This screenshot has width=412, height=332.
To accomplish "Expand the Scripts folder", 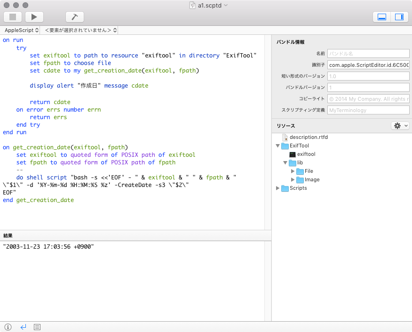I will pos(277,188).
